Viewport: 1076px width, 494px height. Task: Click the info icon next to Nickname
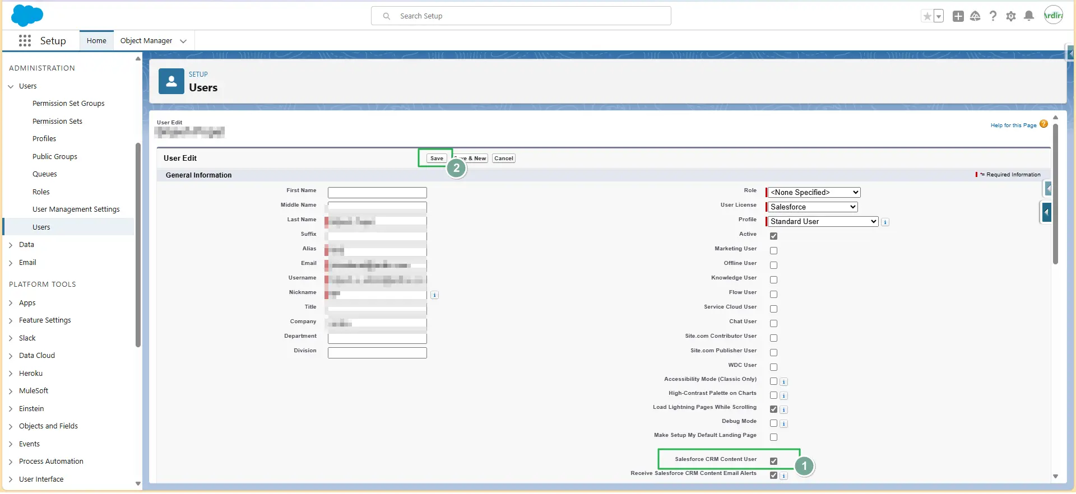coord(434,295)
